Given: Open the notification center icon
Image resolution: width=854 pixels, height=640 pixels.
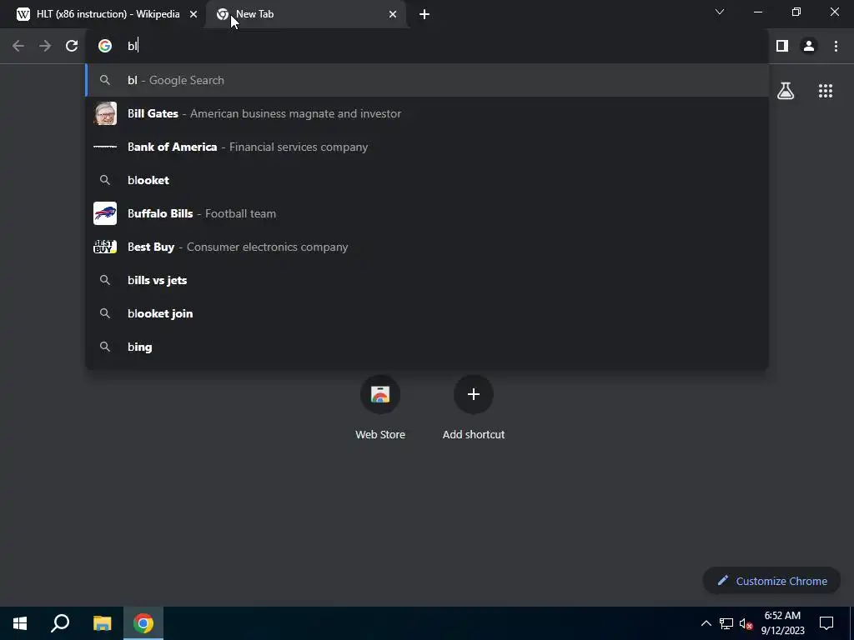Looking at the screenshot, I should (826, 623).
